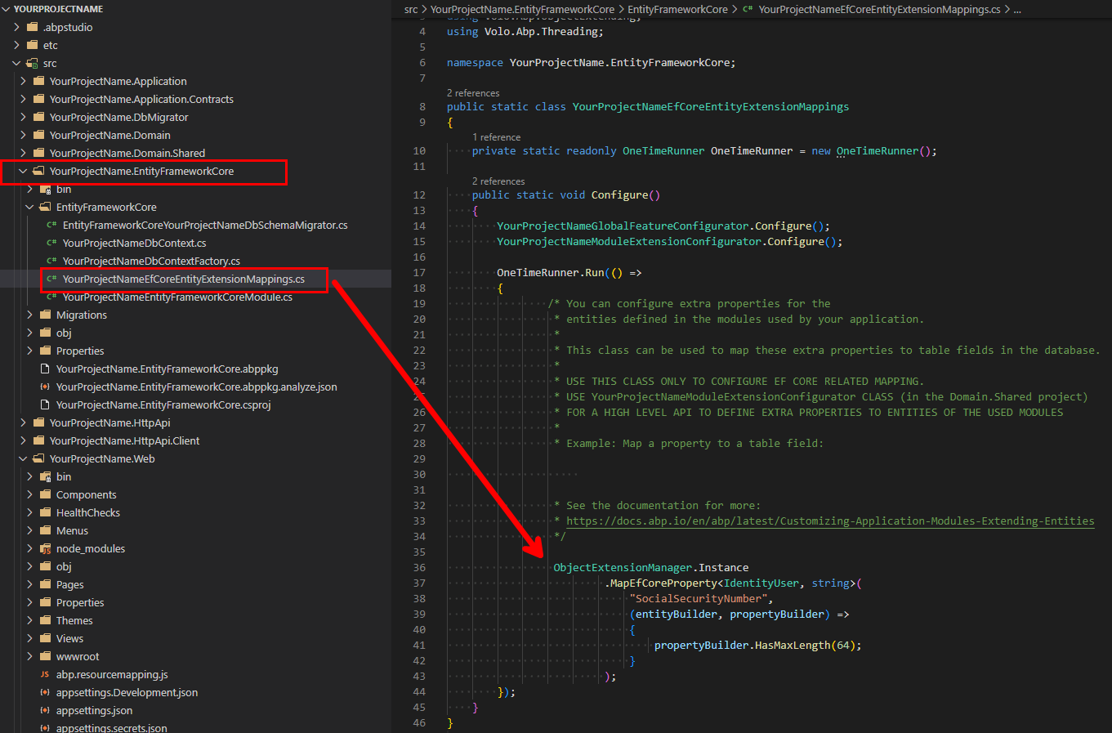Select EntityFrameworkCore breadcrumb segment
This screenshot has width=1112, height=733.
[x=677, y=10]
